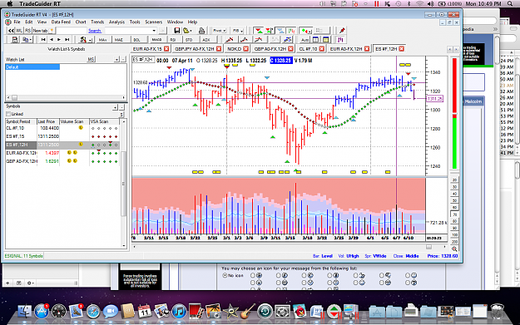Click the VSA Scan column header

click(105, 121)
